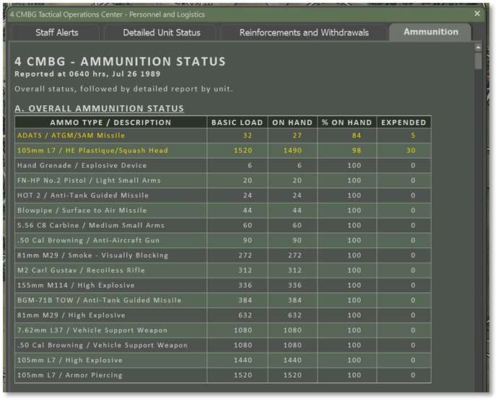Screen dimensions: 498x401
Task: Select the Ammunition tab
Action: click(430, 32)
